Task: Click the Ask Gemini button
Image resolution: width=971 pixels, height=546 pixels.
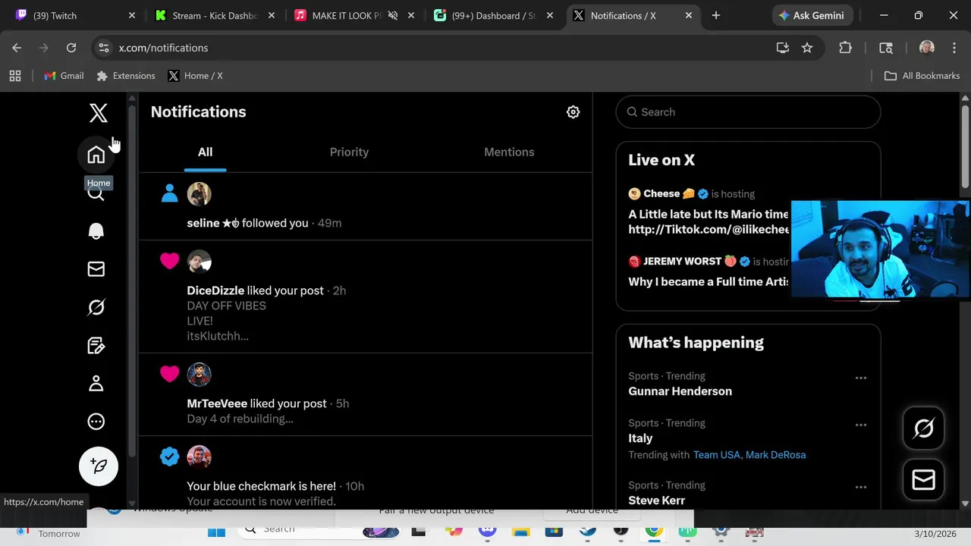Action: pos(813,15)
